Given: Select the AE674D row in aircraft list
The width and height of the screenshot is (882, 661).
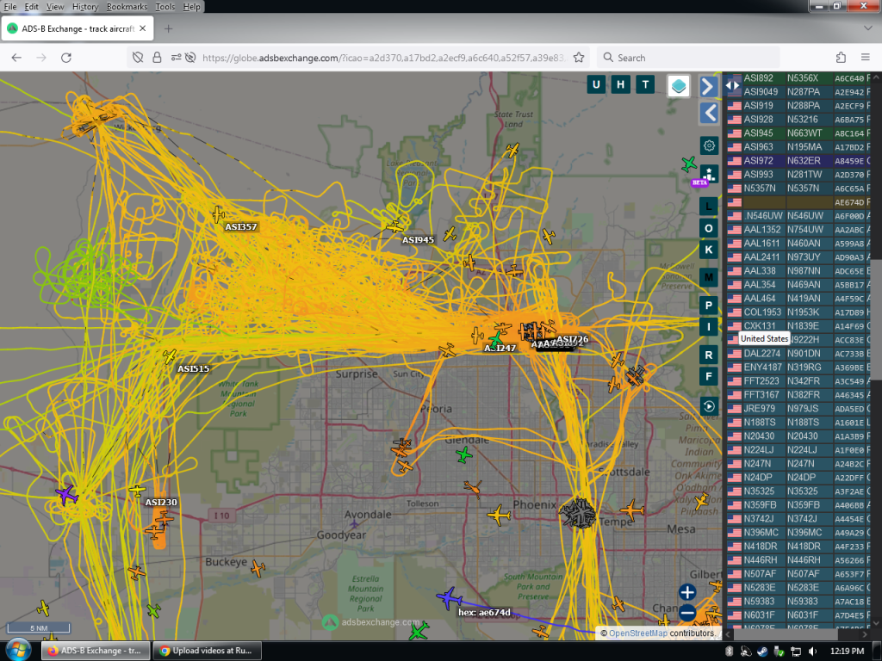Looking at the screenshot, I should click(798, 201).
